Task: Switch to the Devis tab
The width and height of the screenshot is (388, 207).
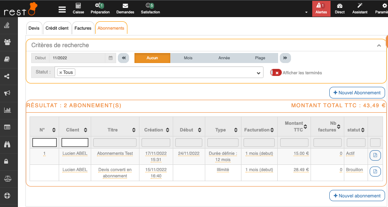Action: tap(34, 28)
